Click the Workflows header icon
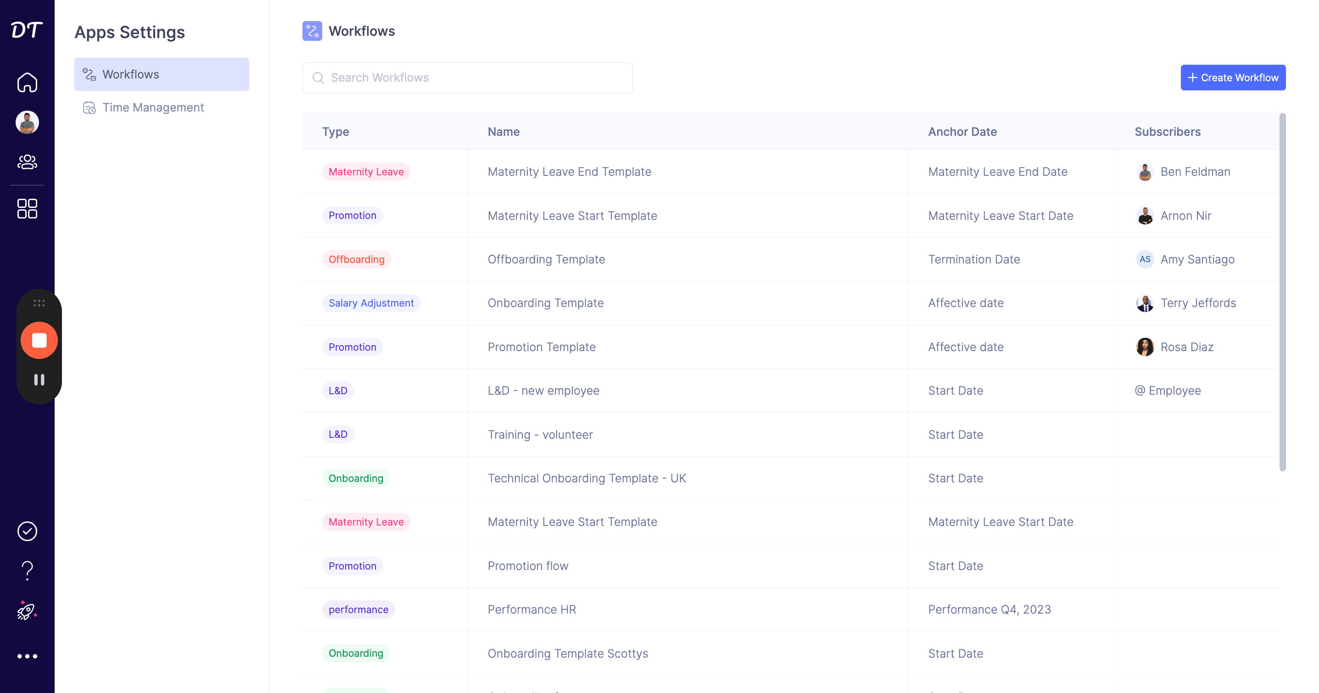Image resolution: width=1319 pixels, height=693 pixels. pyautogui.click(x=313, y=31)
